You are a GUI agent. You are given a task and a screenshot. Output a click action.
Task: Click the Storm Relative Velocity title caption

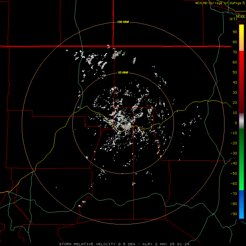click(124, 244)
